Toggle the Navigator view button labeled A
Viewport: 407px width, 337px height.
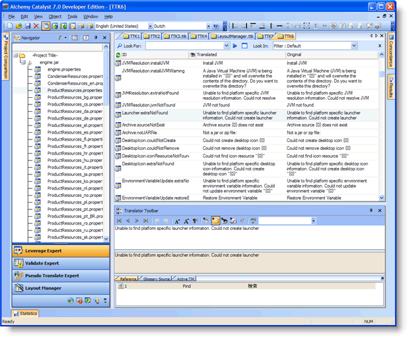pos(86,38)
